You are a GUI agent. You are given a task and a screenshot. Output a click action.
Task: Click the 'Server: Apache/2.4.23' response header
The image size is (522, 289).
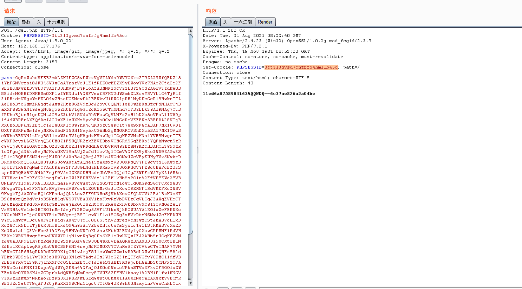287,41
